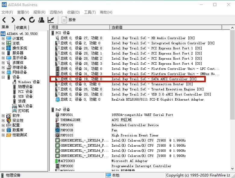Image resolution: width=235 pixels, height=178 pixels.
Task: Select 打印机 in the tree
Action: (x=23, y=111)
